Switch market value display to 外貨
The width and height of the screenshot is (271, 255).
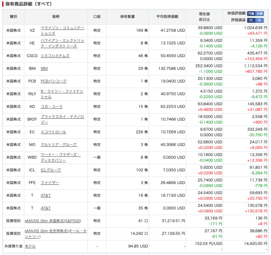261,13
